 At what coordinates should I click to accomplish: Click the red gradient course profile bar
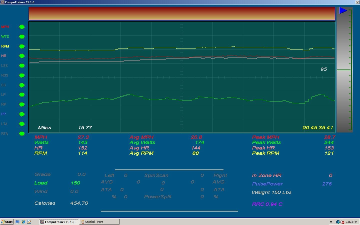point(182,13)
